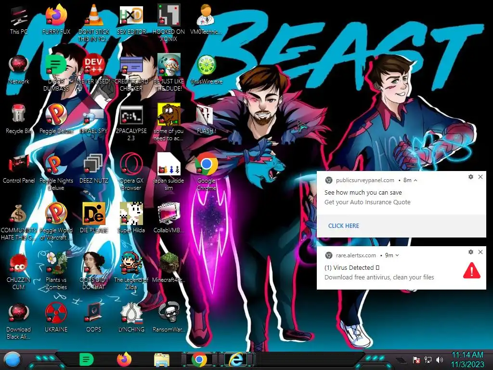Open the beaver icon some of you need
This screenshot has width=493, height=370.
coord(169,123)
